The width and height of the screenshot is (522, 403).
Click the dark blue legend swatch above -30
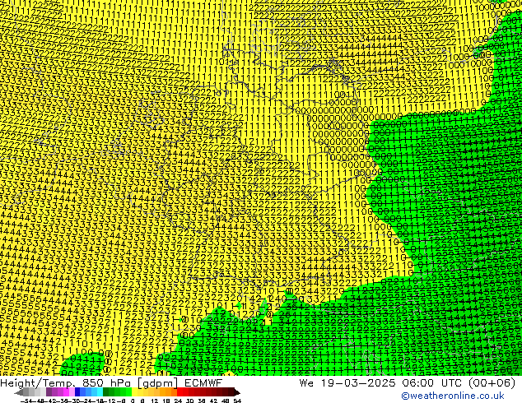[77, 392]
